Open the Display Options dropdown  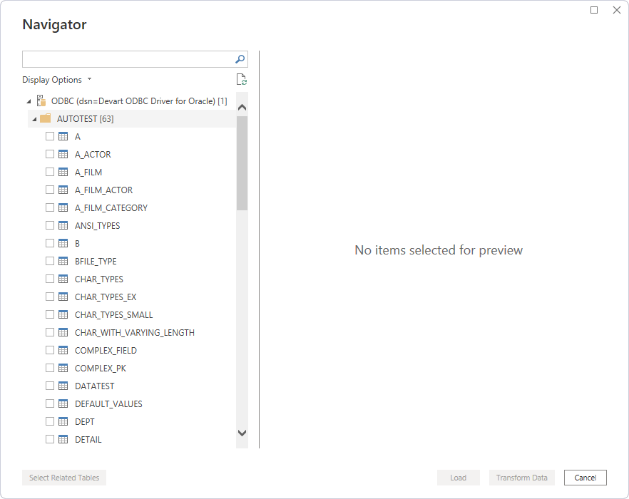[x=56, y=80]
